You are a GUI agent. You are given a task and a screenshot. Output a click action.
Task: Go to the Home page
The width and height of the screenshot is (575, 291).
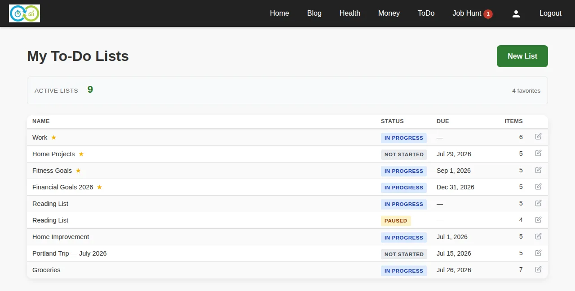coord(279,13)
